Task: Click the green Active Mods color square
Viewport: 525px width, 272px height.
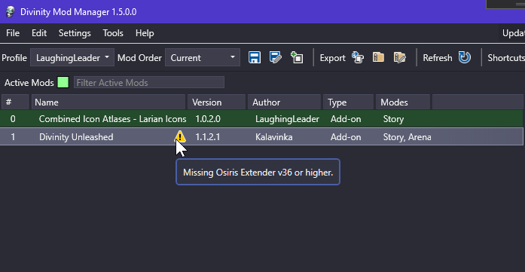Action: pyautogui.click(x=63, y=82)
